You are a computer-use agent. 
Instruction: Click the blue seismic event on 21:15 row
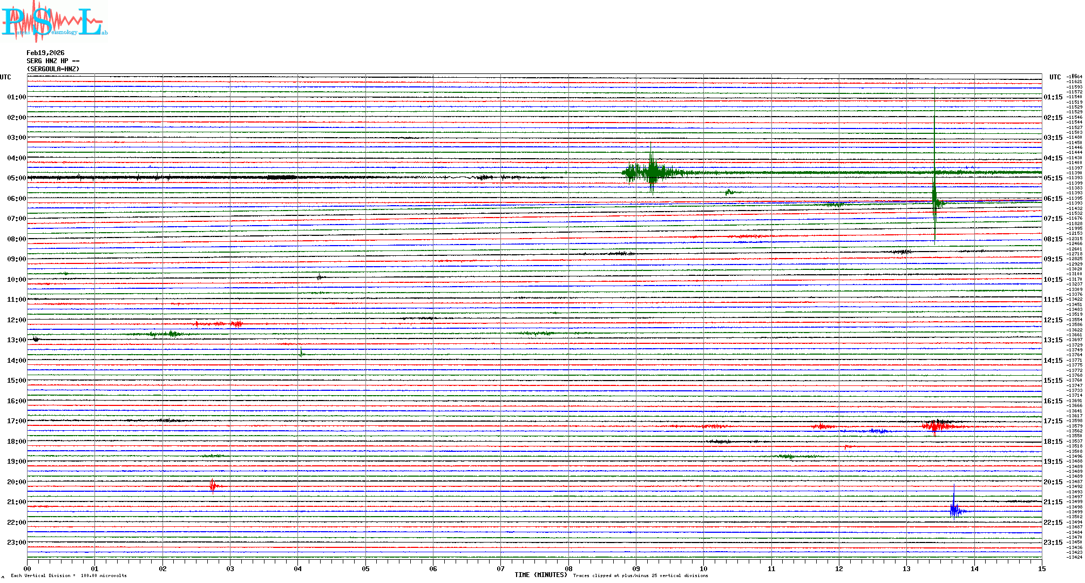click(955, 510)
